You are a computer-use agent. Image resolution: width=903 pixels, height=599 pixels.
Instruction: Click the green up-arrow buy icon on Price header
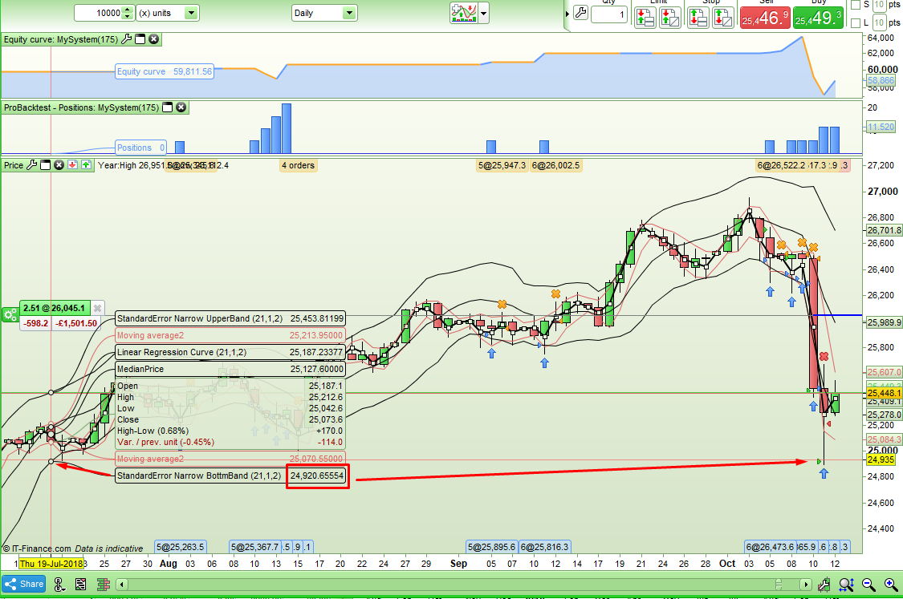tap(86, 165)
